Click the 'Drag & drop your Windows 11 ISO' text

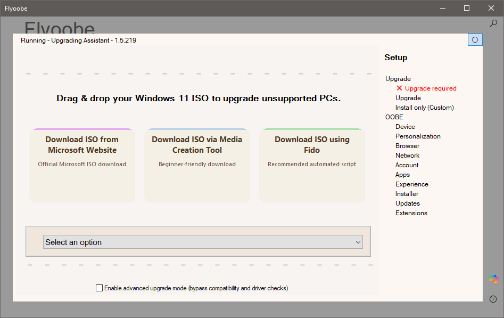tap(199, 98)
